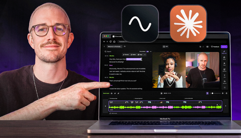
Task: Toggle the Show deleted switch
Action: [147, 52]
